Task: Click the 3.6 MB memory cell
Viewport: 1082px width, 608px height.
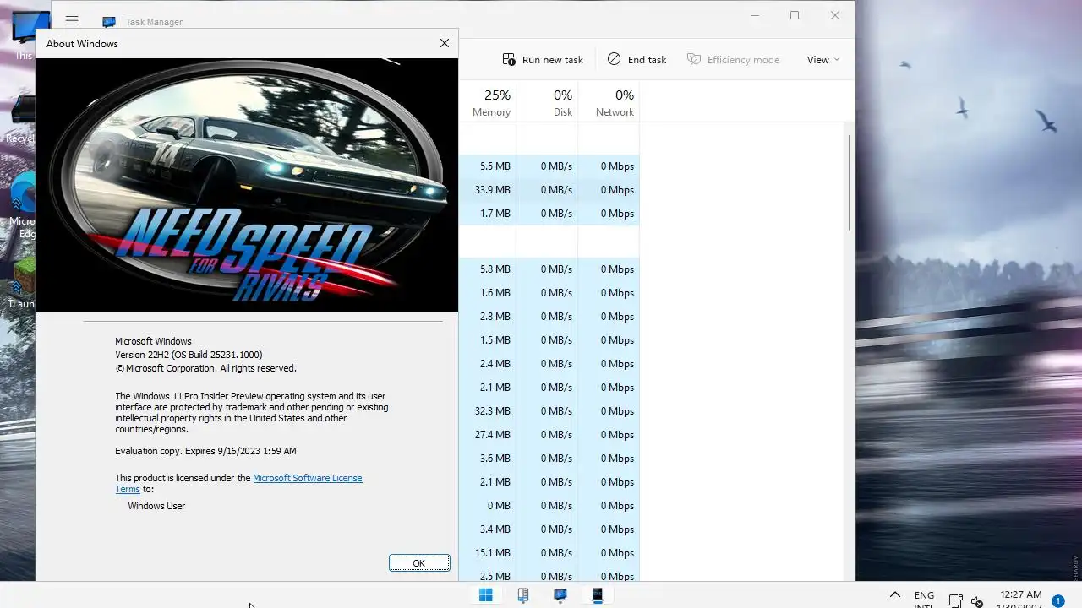Action: click(x=488, y=459)
